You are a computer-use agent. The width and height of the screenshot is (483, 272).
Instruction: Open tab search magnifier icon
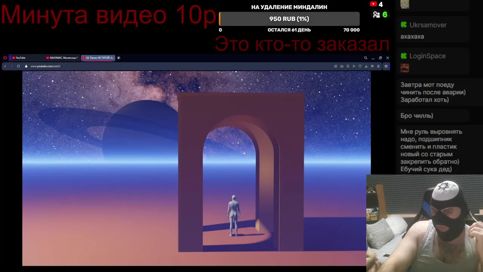point(365,58)
